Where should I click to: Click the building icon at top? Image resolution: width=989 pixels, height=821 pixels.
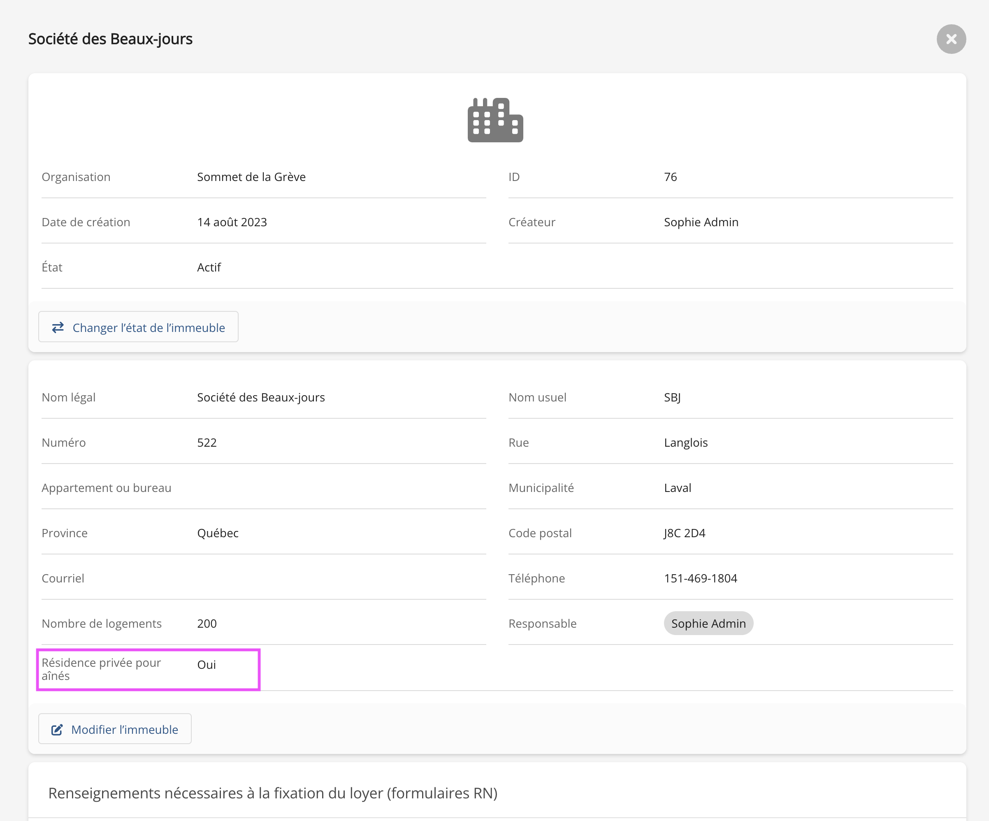coord(495,120)
